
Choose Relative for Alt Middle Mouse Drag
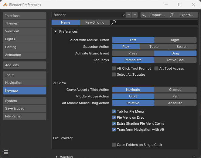tap(133, 103)
